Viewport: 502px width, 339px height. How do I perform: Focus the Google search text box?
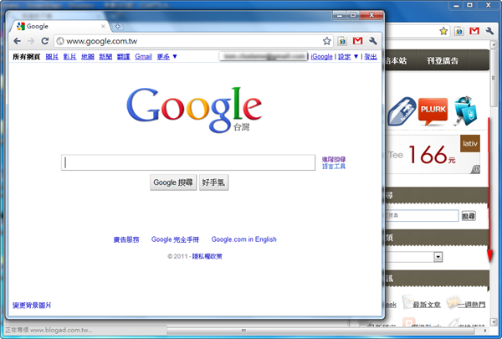click(x=188, y=162)
